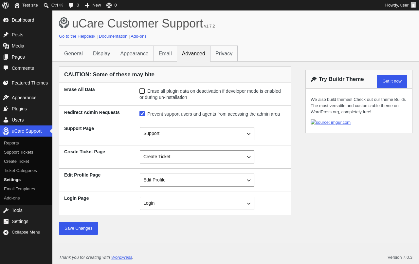Click the Appearance paintbrush icon in sidebar

coord(6,98)
